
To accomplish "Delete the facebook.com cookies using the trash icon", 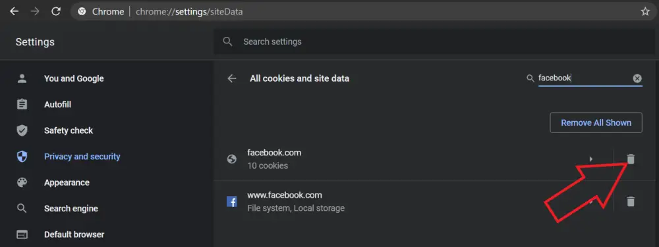I will click(x=631, y=159).
